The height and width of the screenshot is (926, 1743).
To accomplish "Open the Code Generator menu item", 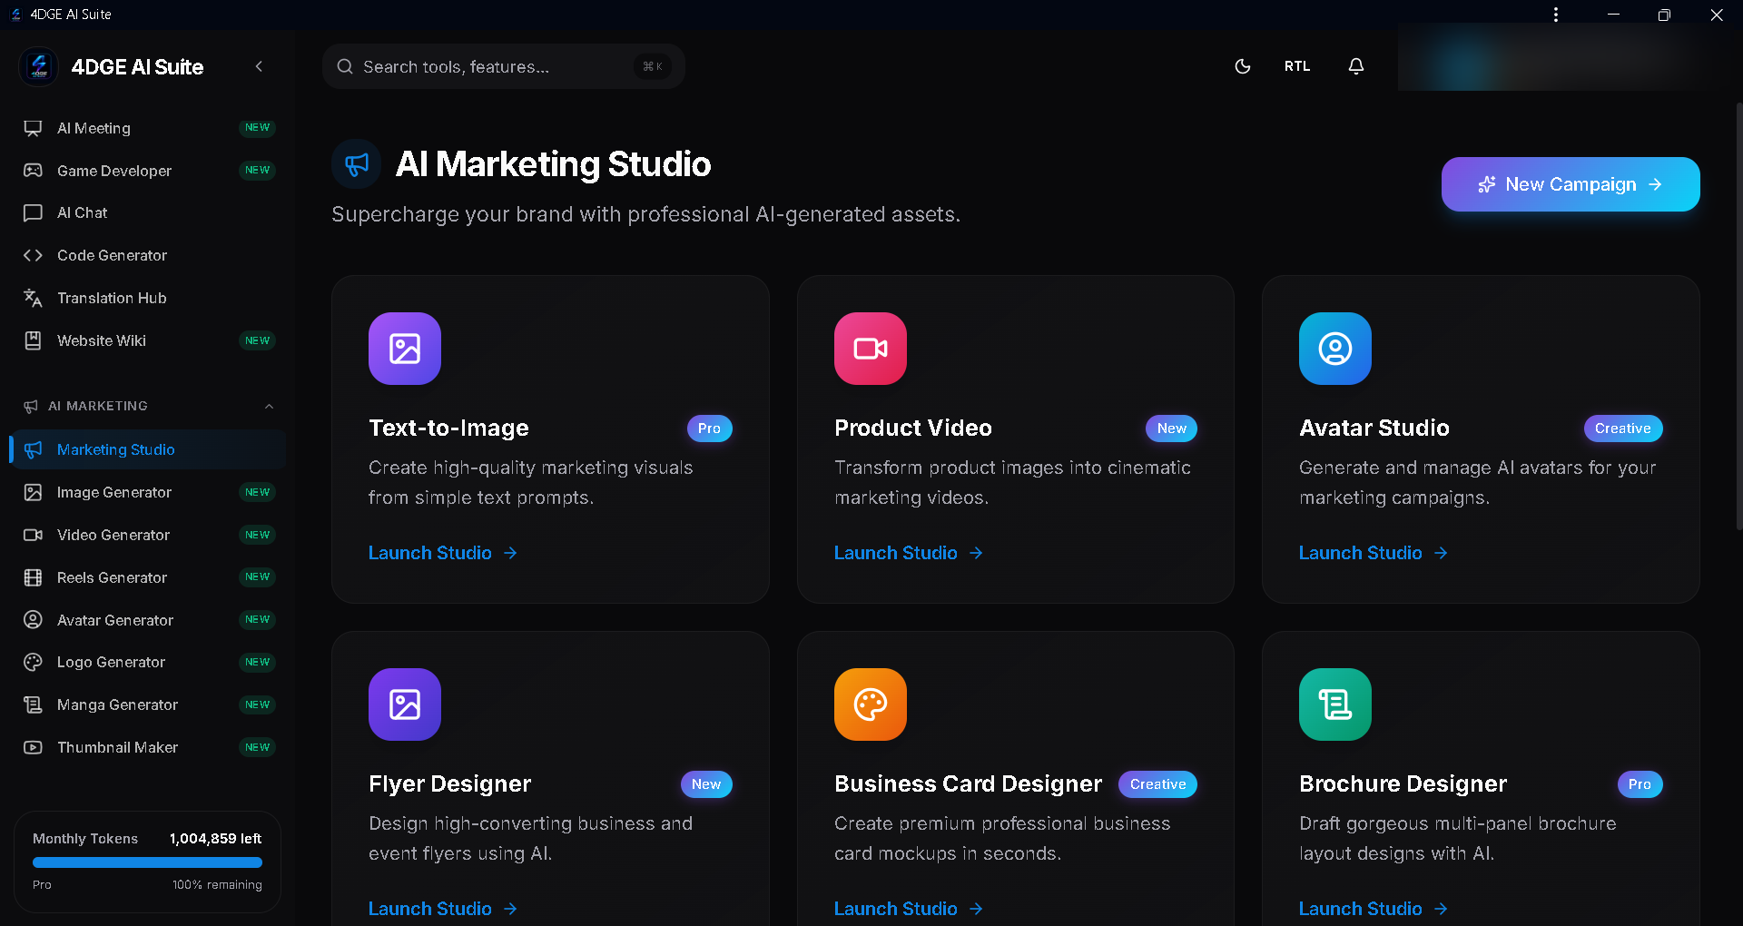I will pos(148,255).
